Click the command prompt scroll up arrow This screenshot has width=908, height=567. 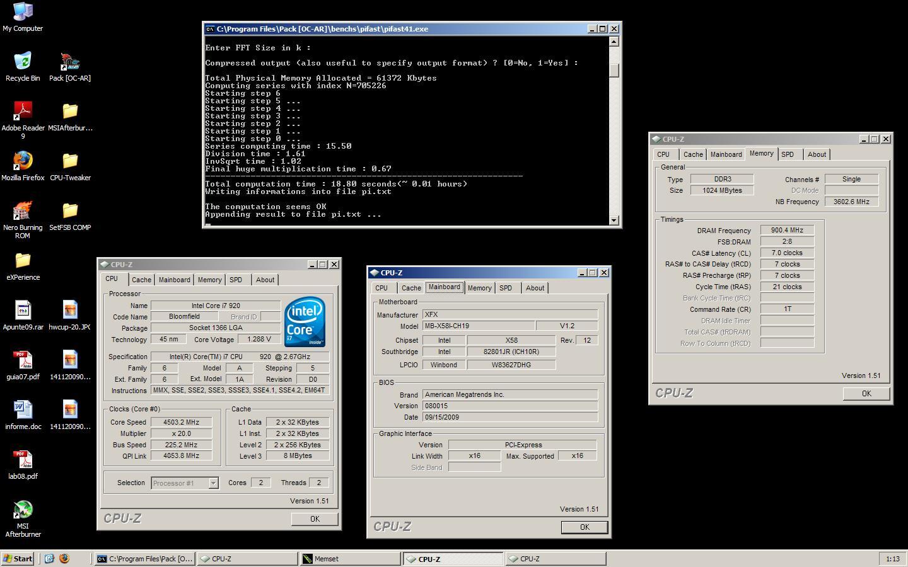[x=614, y=42]
